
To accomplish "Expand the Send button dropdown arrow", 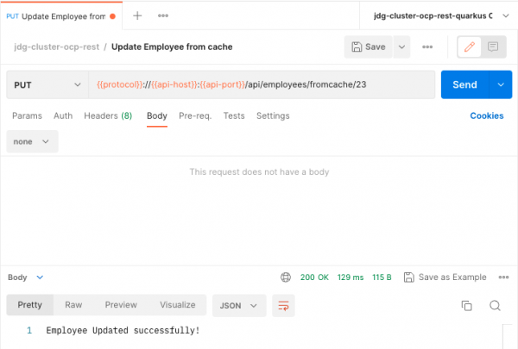I will tap(500, 84).
